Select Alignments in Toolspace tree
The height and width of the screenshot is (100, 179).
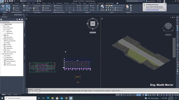9,31
